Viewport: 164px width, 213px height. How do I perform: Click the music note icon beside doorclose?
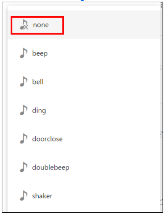pos(24,139)
